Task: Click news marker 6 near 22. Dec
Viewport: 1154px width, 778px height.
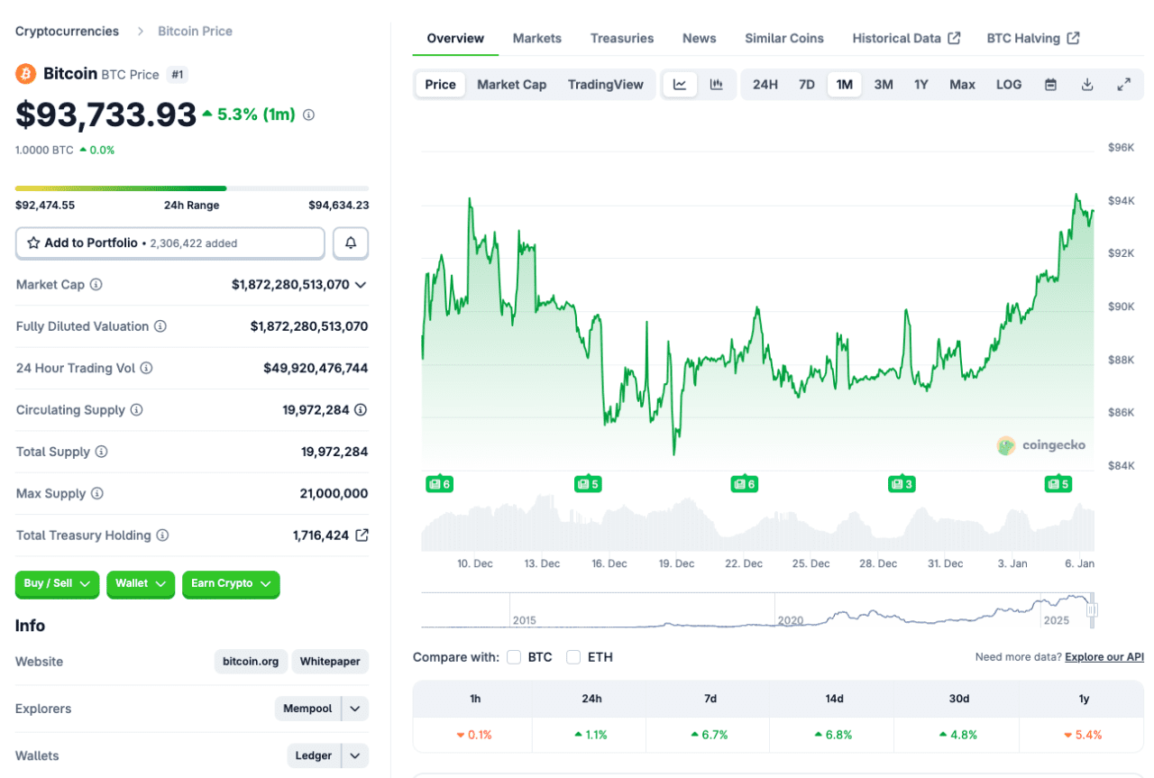Action: pos(744,484)
